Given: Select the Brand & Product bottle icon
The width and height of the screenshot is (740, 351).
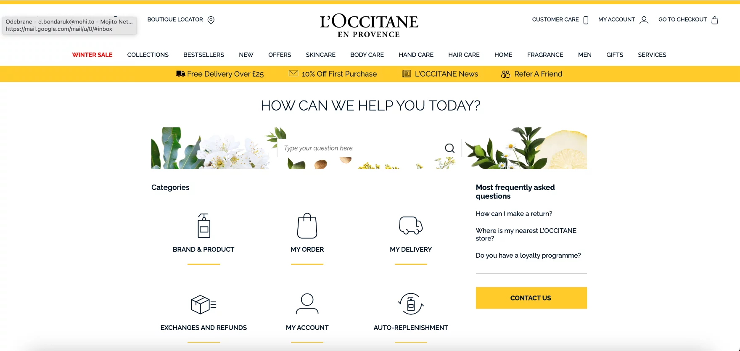Looking at the screenshot, I should pos(203,226).
